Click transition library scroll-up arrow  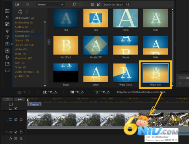(x=172, y=9)
